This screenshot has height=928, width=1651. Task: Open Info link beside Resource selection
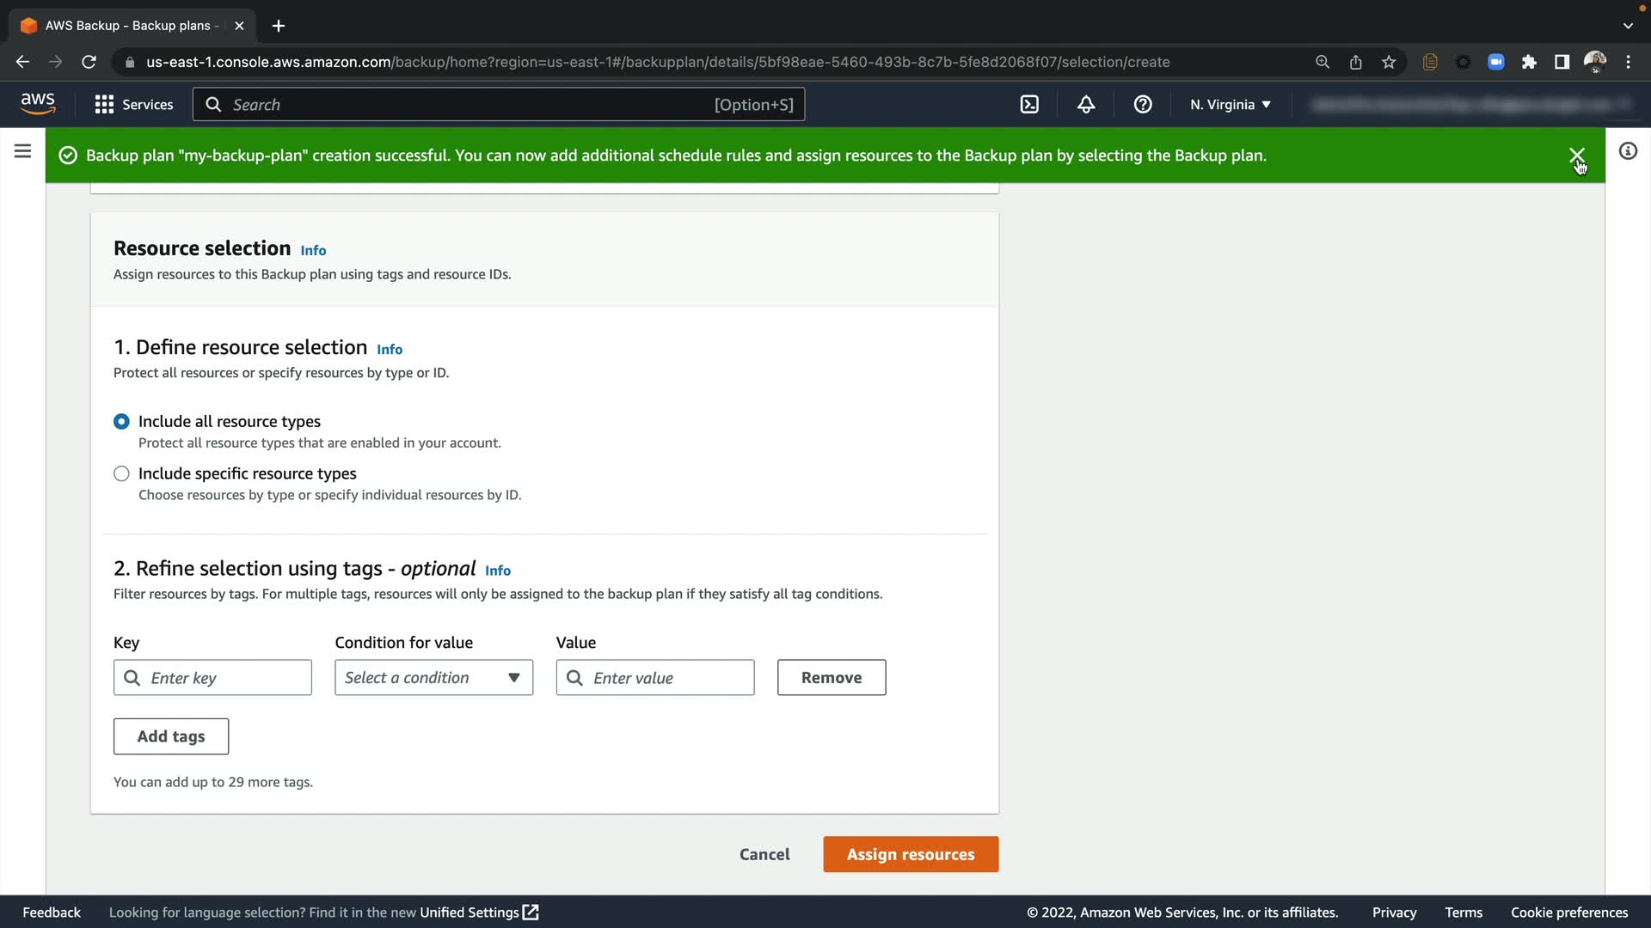point(313,251)
